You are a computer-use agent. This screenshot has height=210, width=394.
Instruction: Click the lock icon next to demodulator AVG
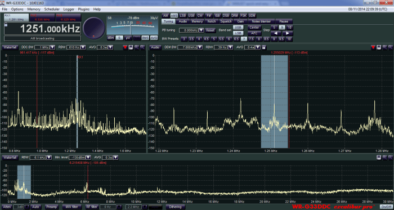(x=263, y=47)
